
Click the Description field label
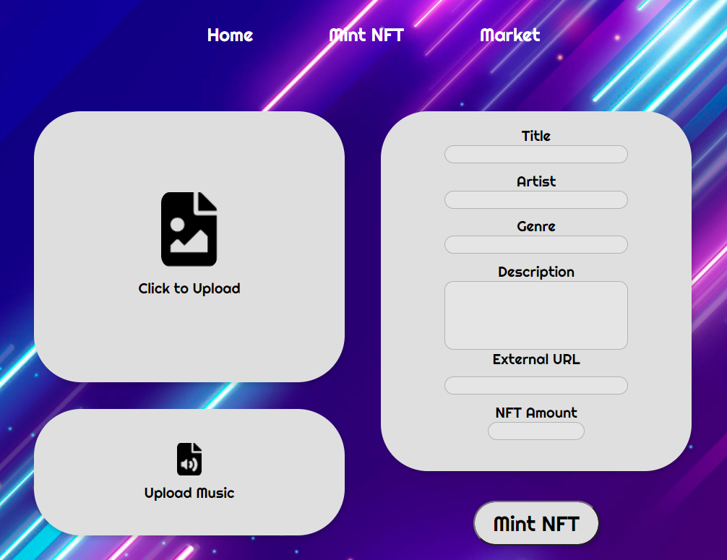[x=536, y=272]
